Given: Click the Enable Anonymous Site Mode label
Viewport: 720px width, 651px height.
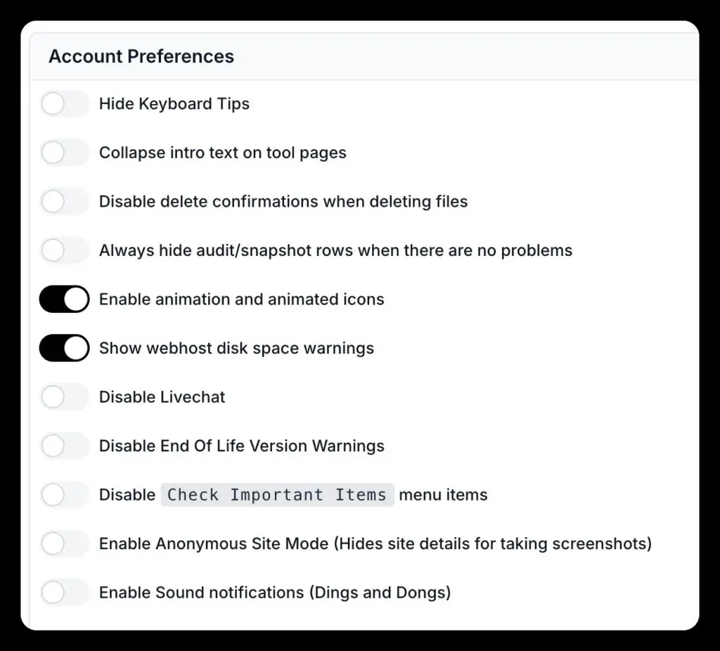Looking at the screenshot, I should pos(375,543).
